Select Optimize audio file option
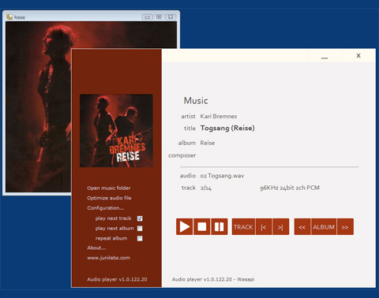Viewport: 379px width, 298px height. tap(109, 198)
